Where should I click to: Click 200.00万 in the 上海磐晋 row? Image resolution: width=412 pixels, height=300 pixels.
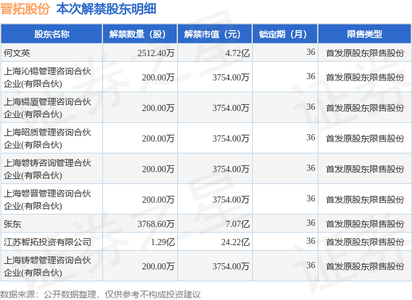coord(158,200)
